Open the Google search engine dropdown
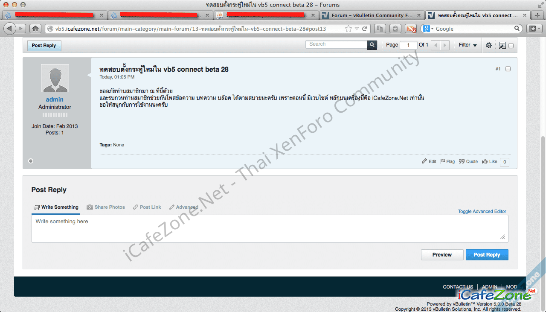 pos(428,29)
